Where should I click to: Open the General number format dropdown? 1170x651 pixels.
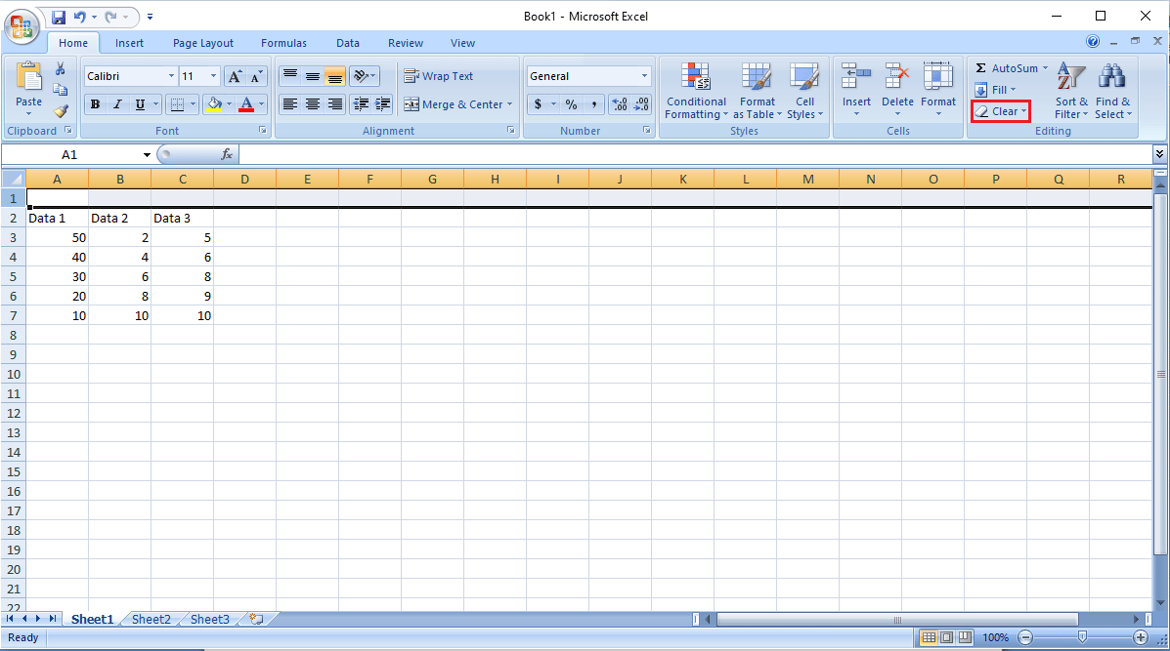(x=645, y=76)
